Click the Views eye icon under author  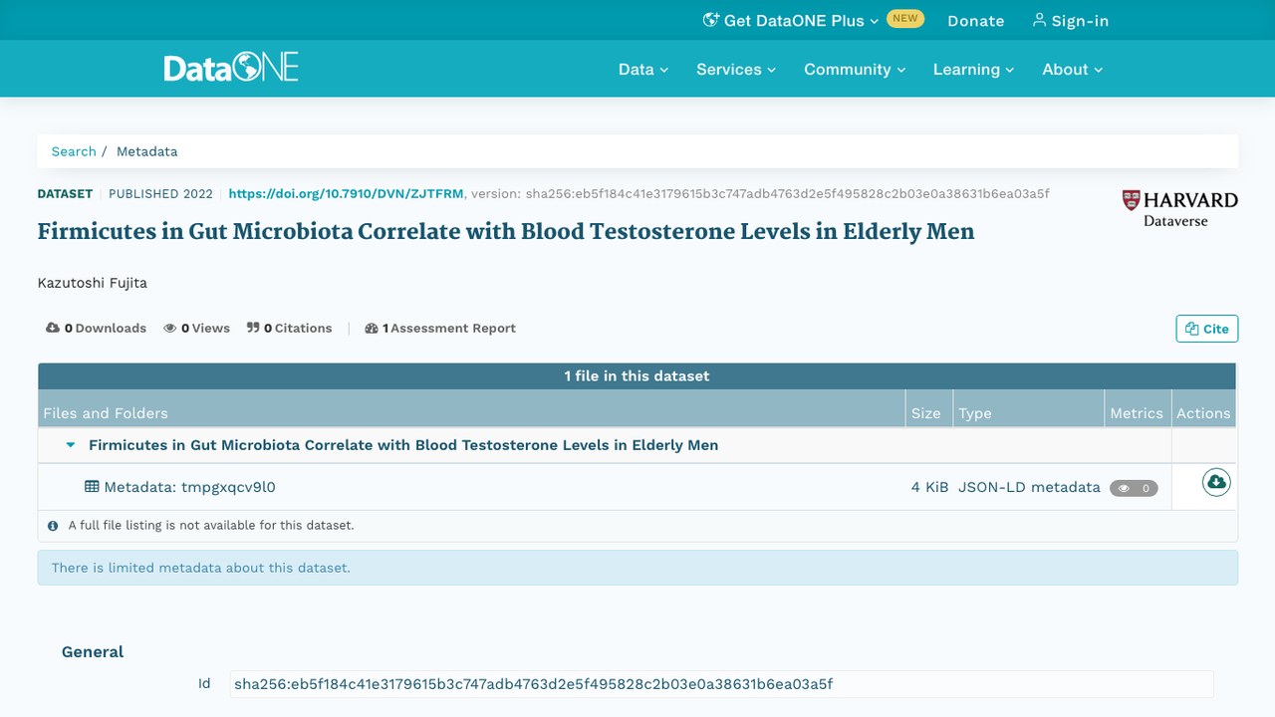point(170,328)
